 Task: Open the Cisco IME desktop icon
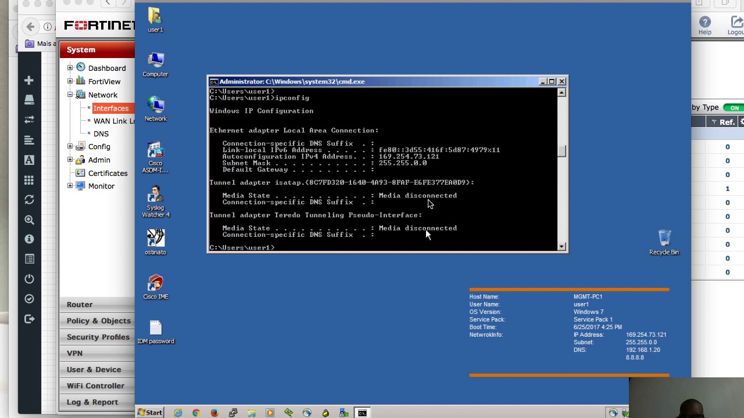pyautogui.click(x=155, y=287)
